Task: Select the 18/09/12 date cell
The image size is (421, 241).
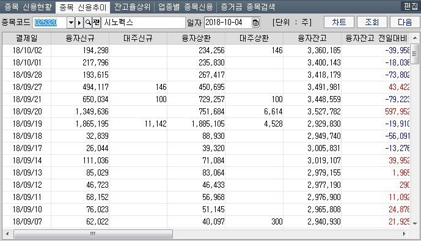Action: (x=27, y=185)
